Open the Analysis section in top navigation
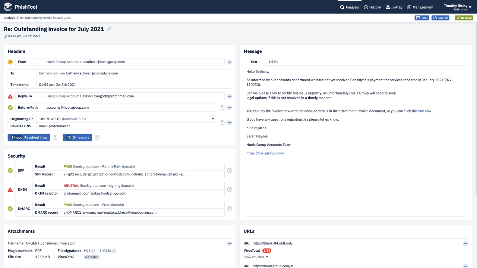The image size is (477, 268). tap(350, 7)
